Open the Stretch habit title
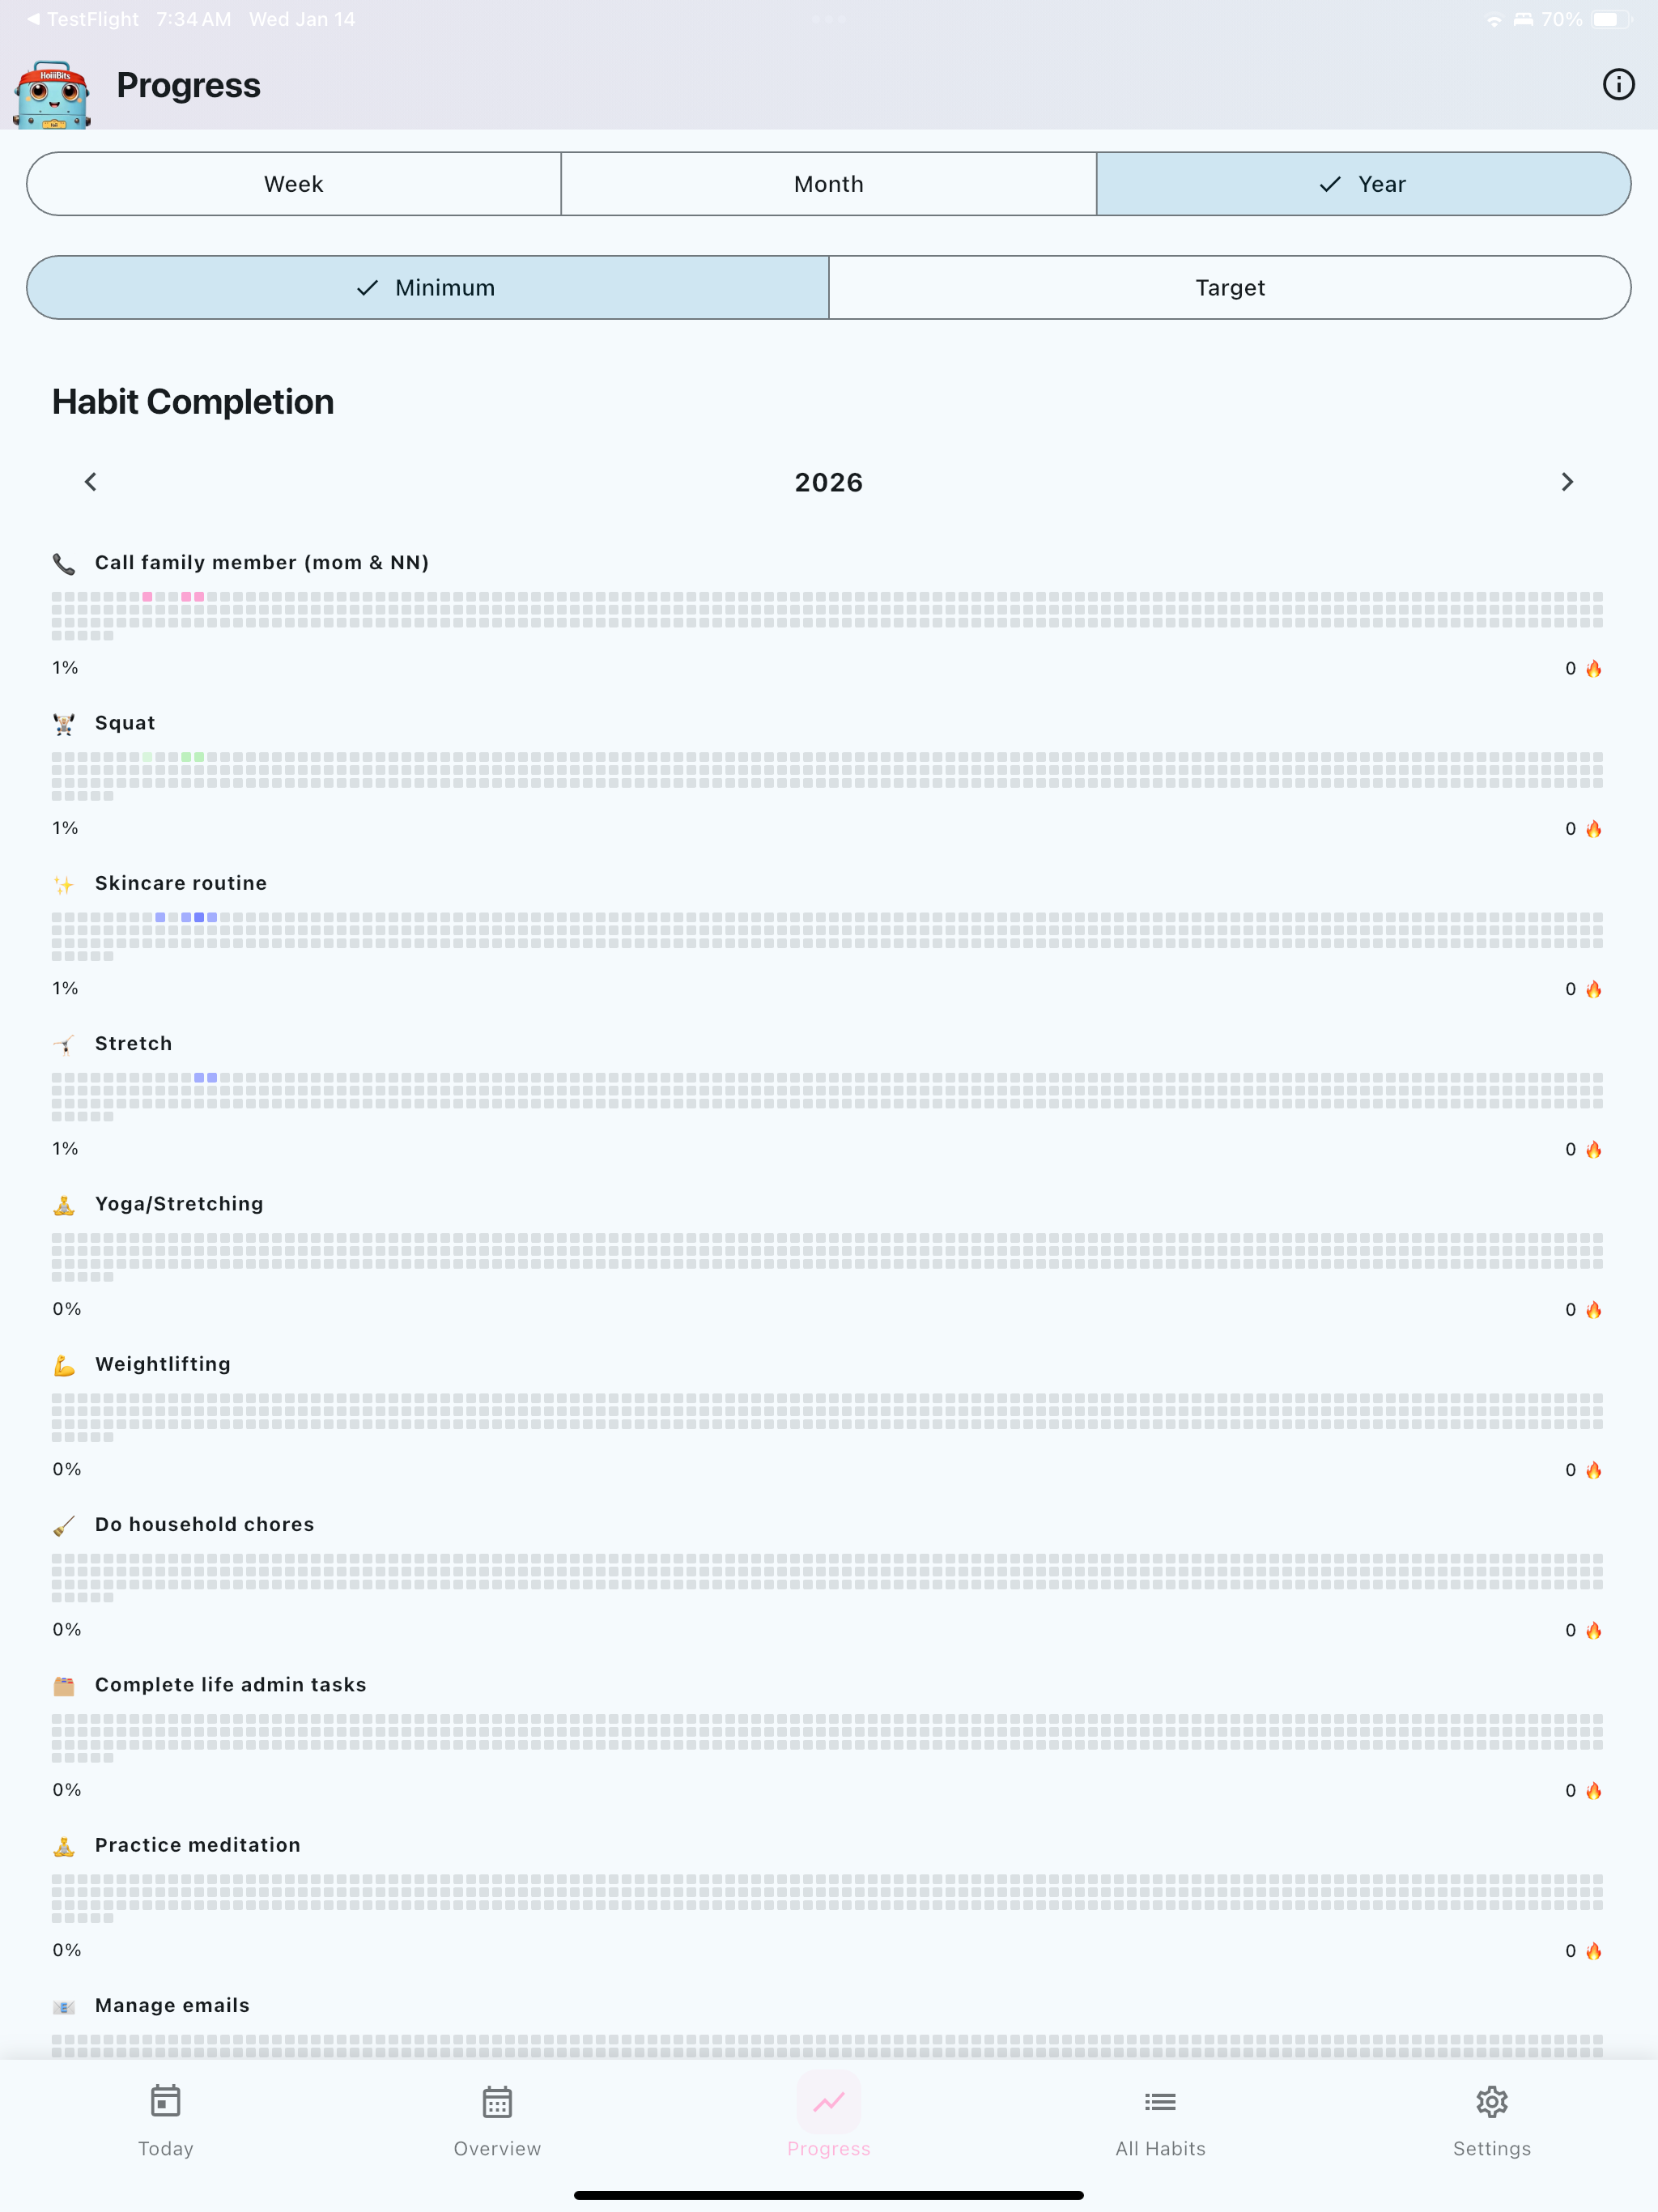The height and width of the screenshot is (2212, 1658). [133, 1043]
